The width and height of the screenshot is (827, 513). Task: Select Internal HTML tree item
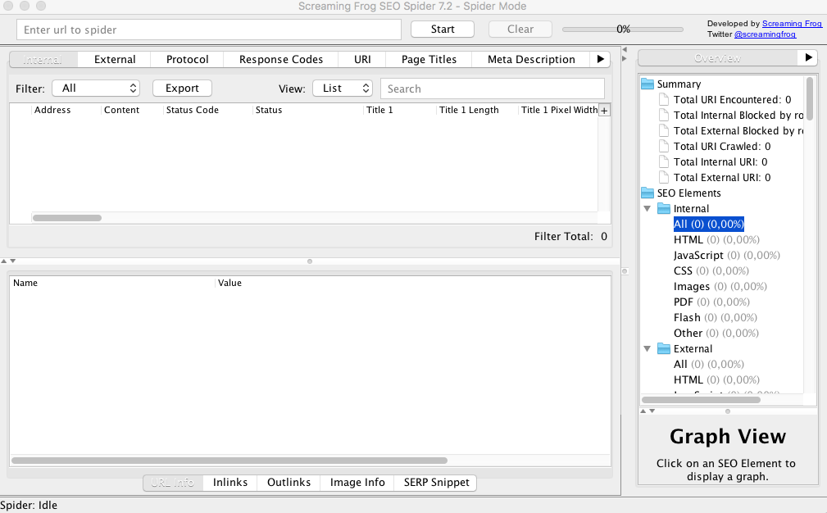tap(716, 240)
